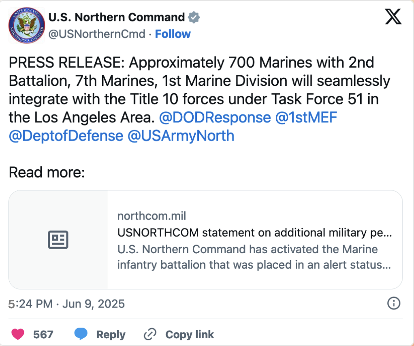Open the X logo in the corner
The height and width of the screenshot is (346, 414).
393,16
